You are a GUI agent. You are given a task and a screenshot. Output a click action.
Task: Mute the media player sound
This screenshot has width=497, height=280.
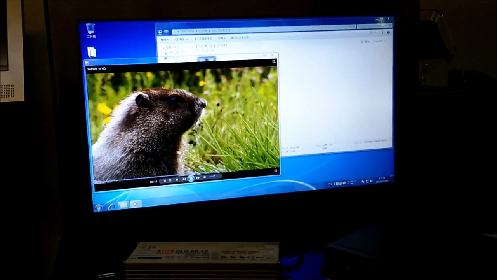[x=205, y=177]
